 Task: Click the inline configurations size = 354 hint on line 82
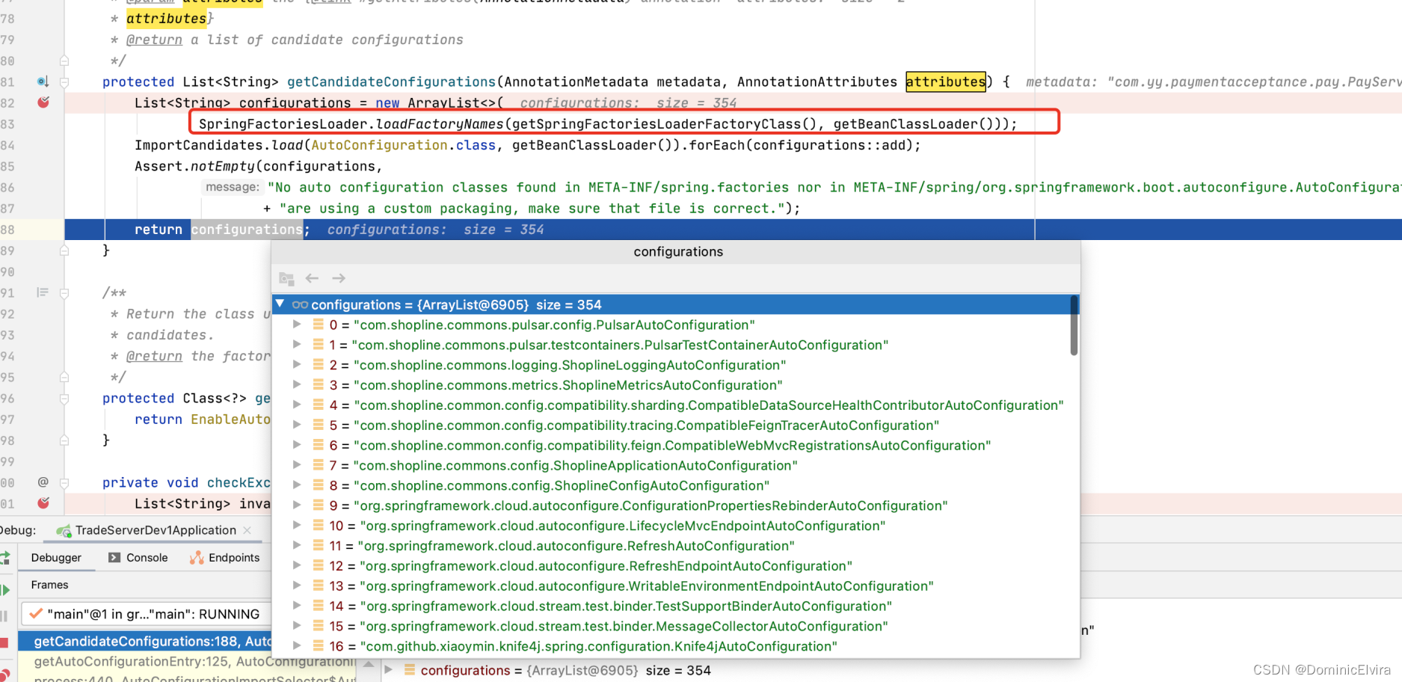pos(628,103)
